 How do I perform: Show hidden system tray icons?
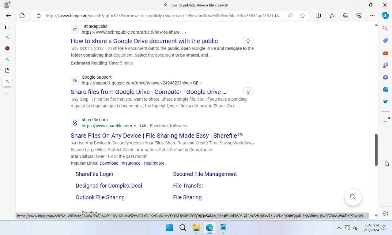pyautogui.click(x=339, y=228)
